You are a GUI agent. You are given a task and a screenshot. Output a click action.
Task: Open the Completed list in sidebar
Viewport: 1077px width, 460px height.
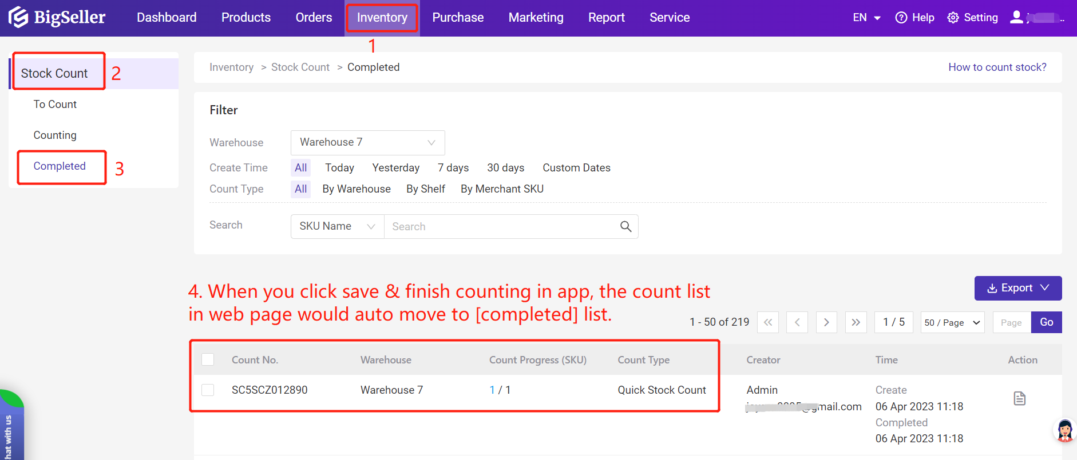[x=60, y=166]
